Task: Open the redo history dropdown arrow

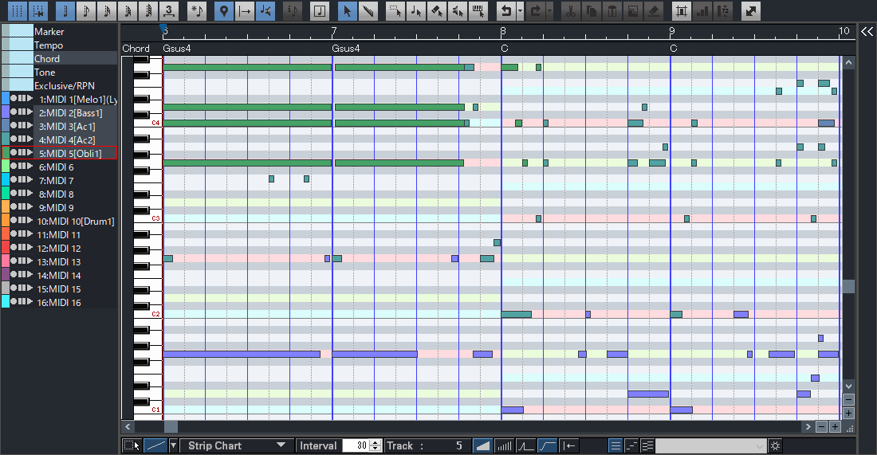Action: pos(550,10)
